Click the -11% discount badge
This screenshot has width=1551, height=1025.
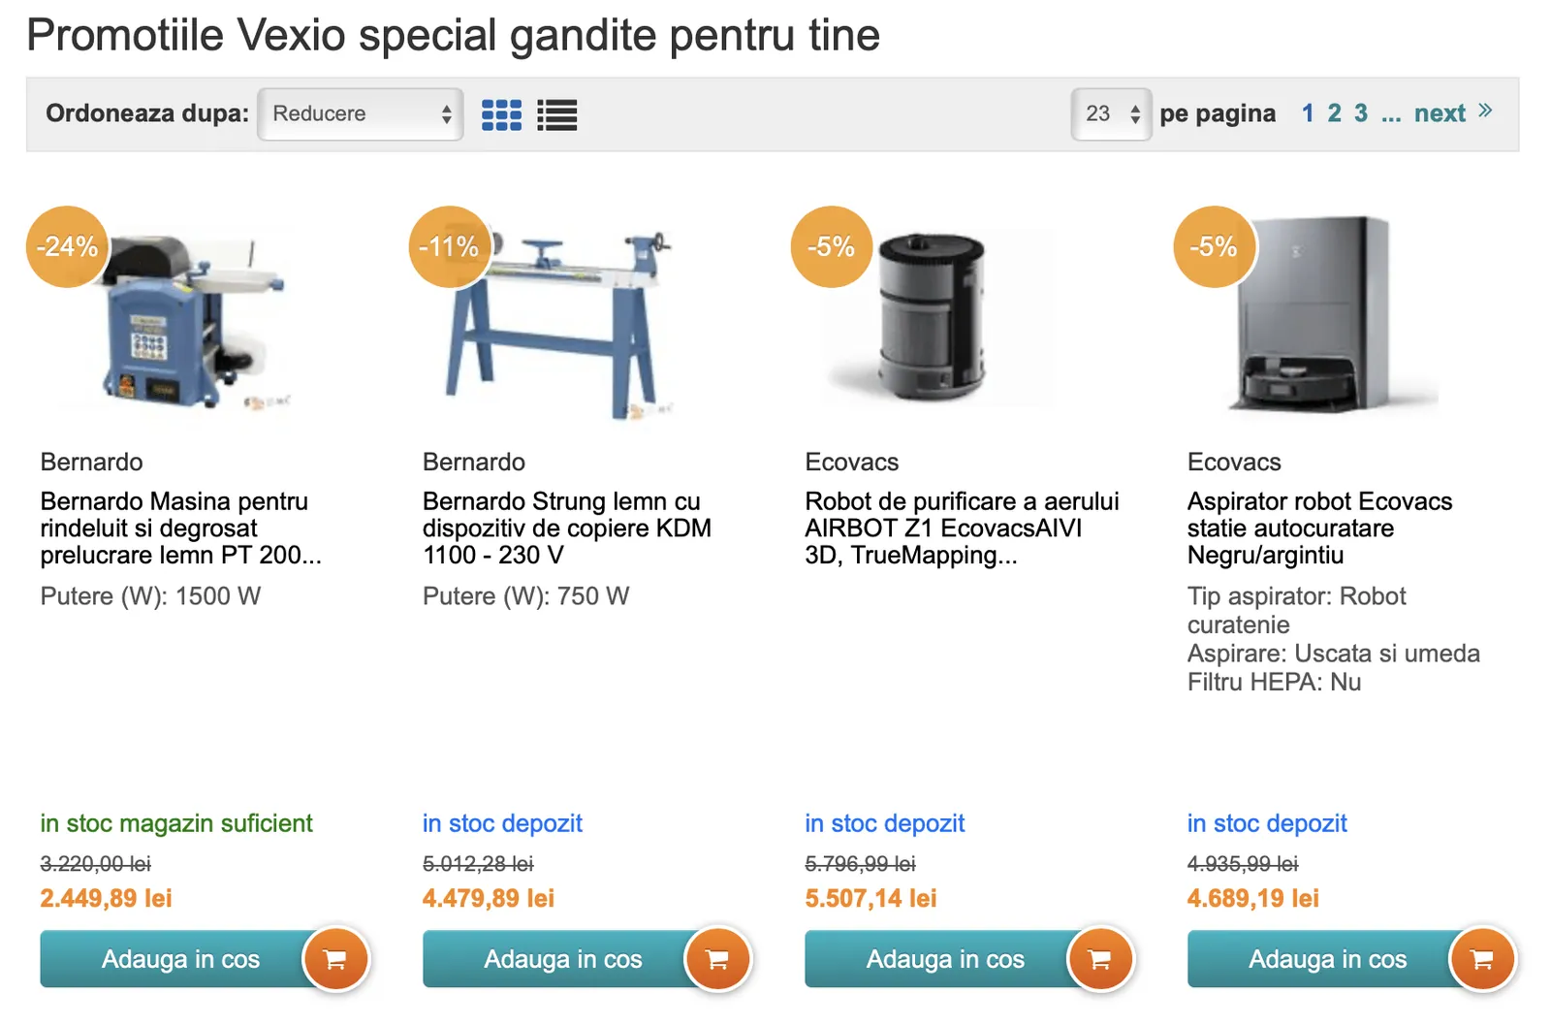449,246
